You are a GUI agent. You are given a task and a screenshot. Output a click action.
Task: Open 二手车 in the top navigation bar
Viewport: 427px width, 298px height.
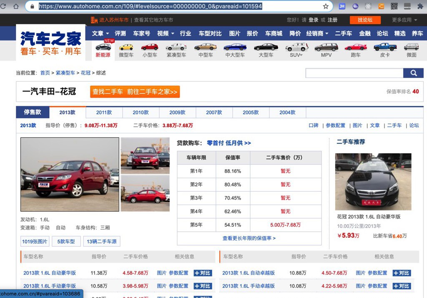coord(344,33)
